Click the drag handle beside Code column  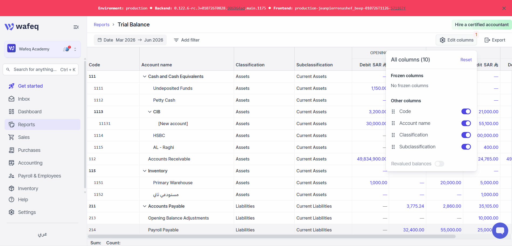pyautogui.click(x=393, y=111)
